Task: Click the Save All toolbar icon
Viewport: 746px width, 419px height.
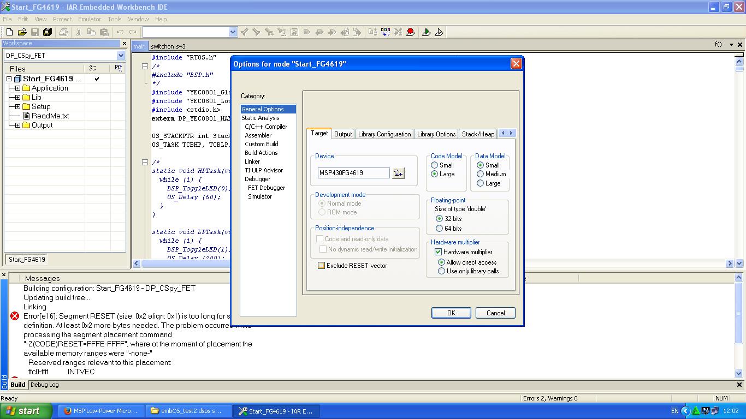Action: click(48, 32)
